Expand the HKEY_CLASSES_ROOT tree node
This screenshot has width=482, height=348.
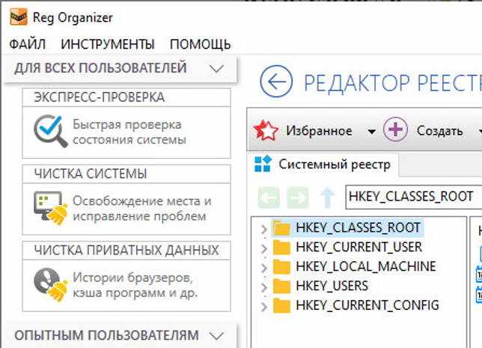pyautogui.click(x=263, y=229)
